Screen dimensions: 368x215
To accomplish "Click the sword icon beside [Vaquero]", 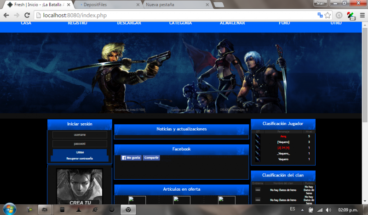I will pyautogui.click(x=258, y=142).
